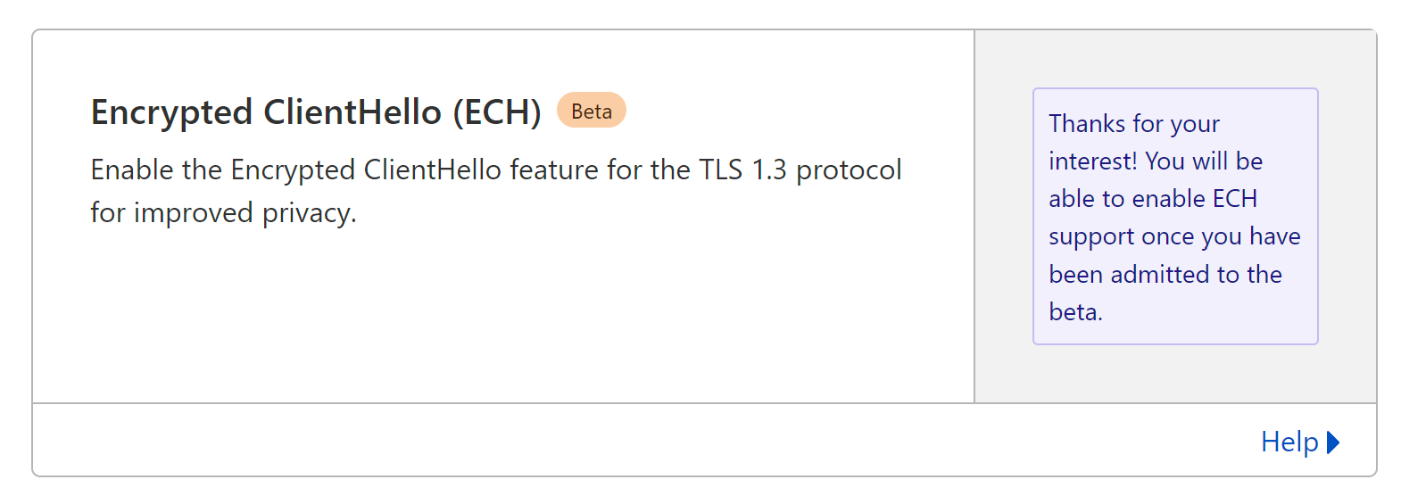Viewport: 1401px width, 496px height.
Task: Click the word "Encrypted" in the heading
Action: click(172, 112)
